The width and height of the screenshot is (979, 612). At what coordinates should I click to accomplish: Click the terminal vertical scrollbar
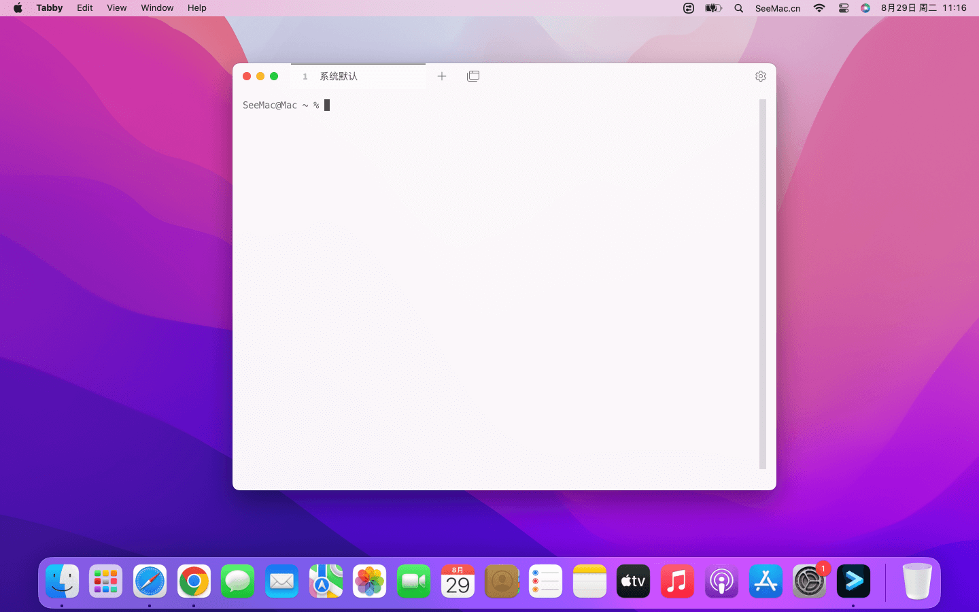763,284
